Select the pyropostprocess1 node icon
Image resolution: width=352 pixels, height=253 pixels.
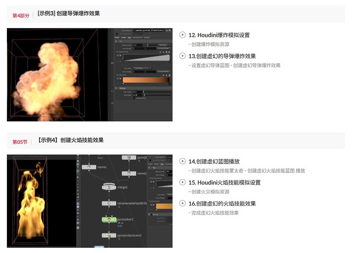tap(109, 236)
